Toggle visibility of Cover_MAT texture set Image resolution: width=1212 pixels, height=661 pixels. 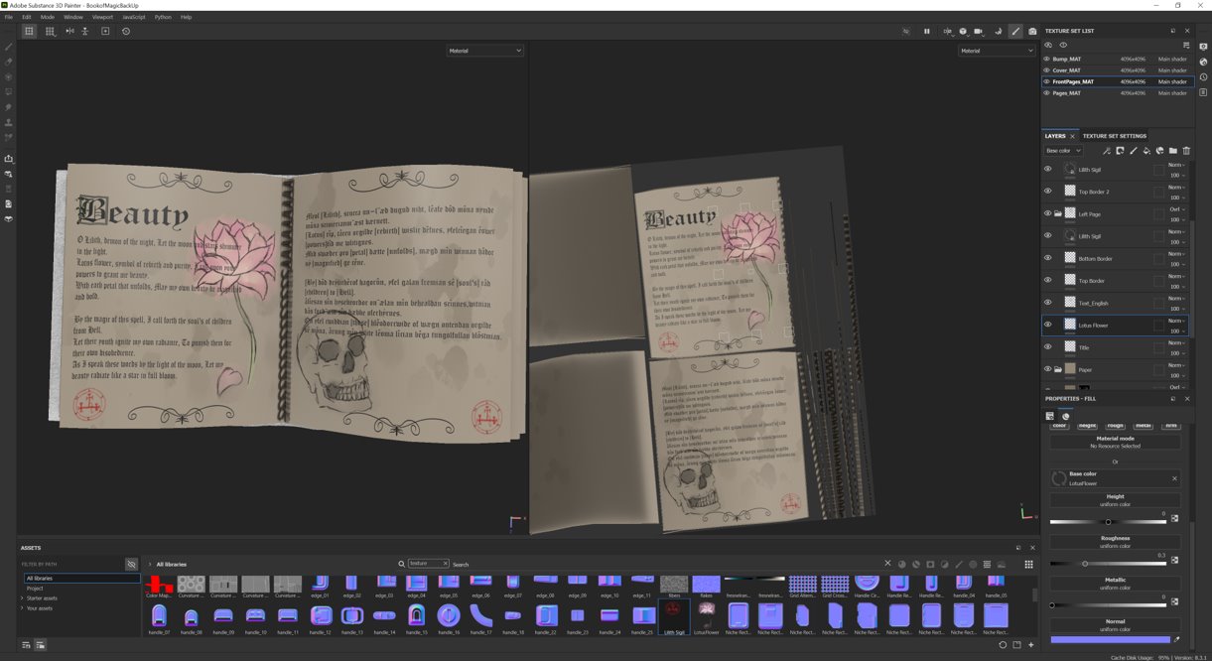(x=1046, y=70)
